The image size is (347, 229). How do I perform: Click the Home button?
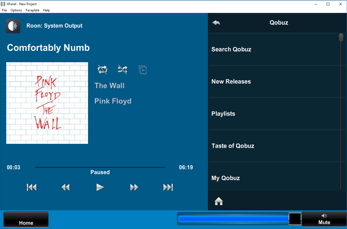coord(26,220)
